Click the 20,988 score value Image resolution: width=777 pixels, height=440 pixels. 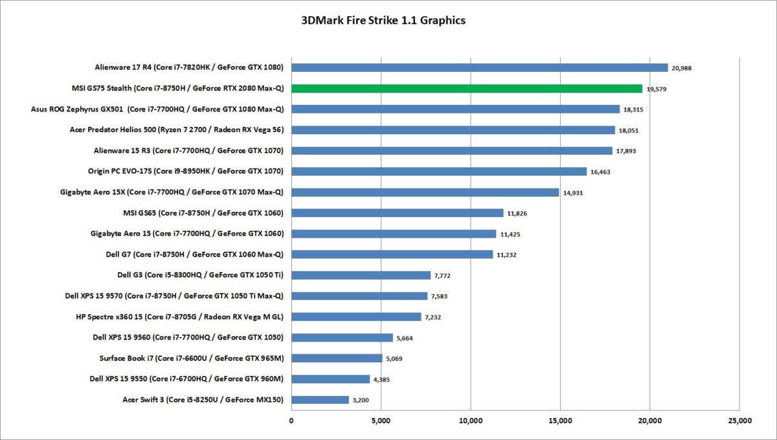coord(682,68)
